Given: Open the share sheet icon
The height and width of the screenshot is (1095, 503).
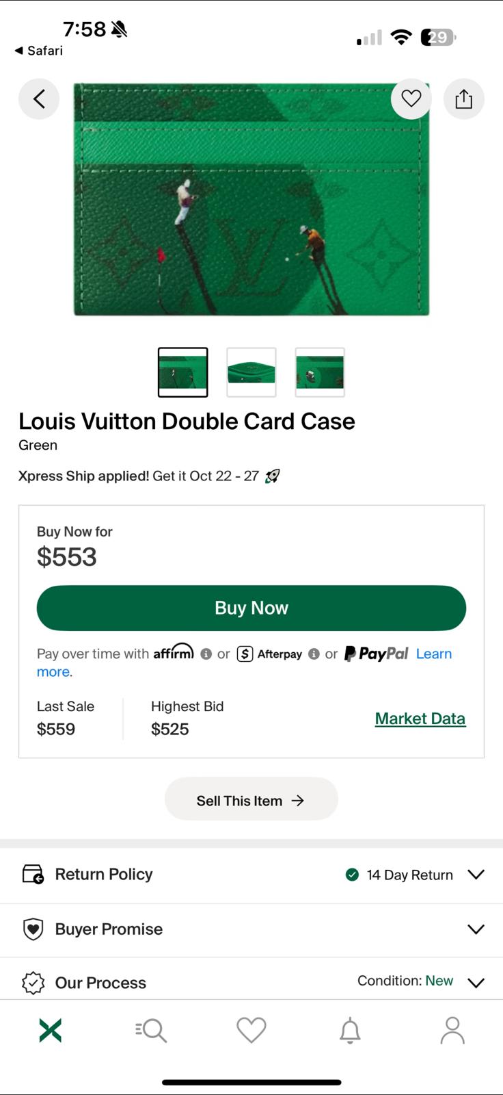Looking at the screenshot, I should (x=463, y=99).
